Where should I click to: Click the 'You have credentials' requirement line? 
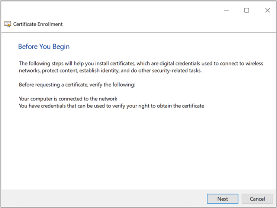[111, 106]
